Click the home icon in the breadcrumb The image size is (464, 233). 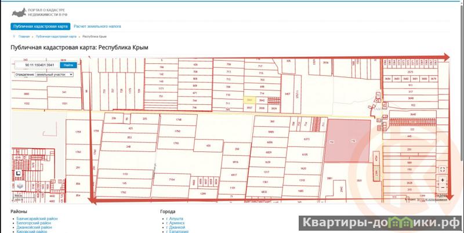(x=14, y=37)
